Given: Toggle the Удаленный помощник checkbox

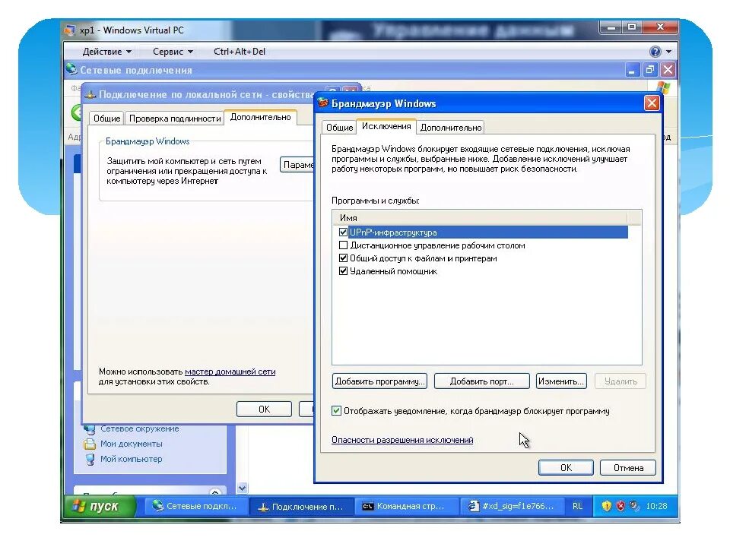Looking at the screenshot, I should 343,271.
